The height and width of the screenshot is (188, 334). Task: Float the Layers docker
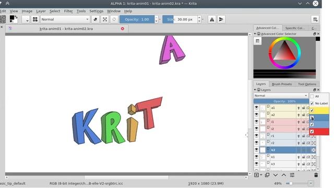point(315,90)
